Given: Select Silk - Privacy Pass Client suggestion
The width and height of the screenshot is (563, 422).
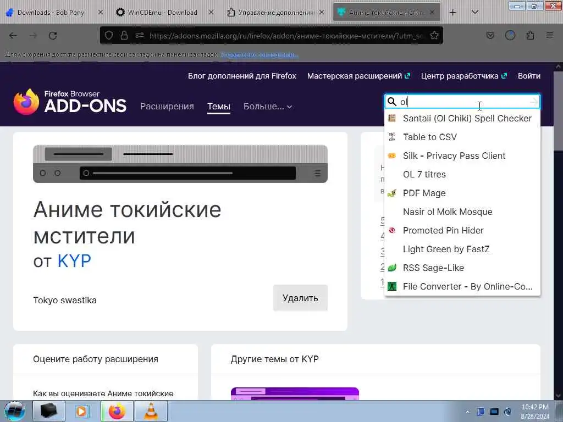Looking at the screenshot, I should click(462, 156).
